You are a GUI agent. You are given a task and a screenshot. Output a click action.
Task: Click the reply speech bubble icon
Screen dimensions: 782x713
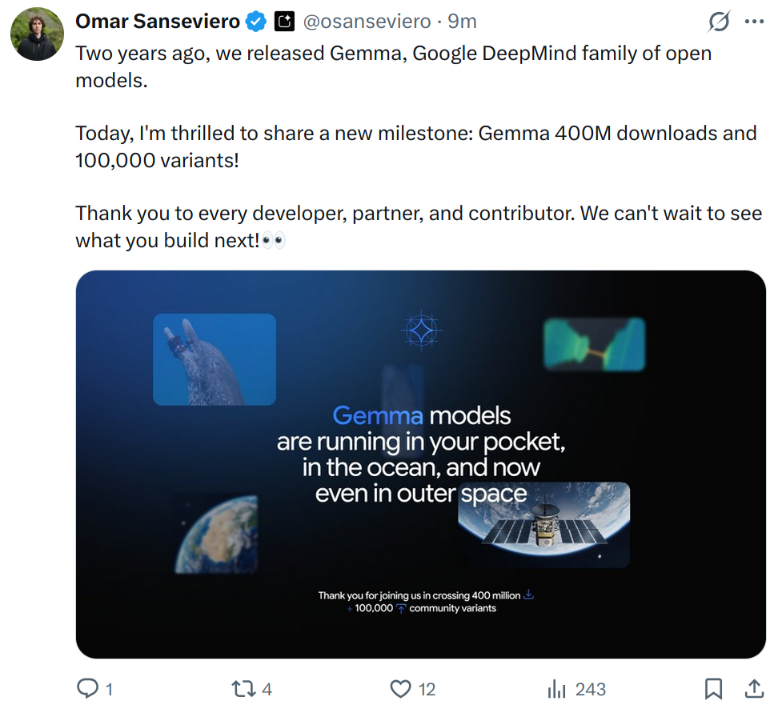[x=88, y=688]
